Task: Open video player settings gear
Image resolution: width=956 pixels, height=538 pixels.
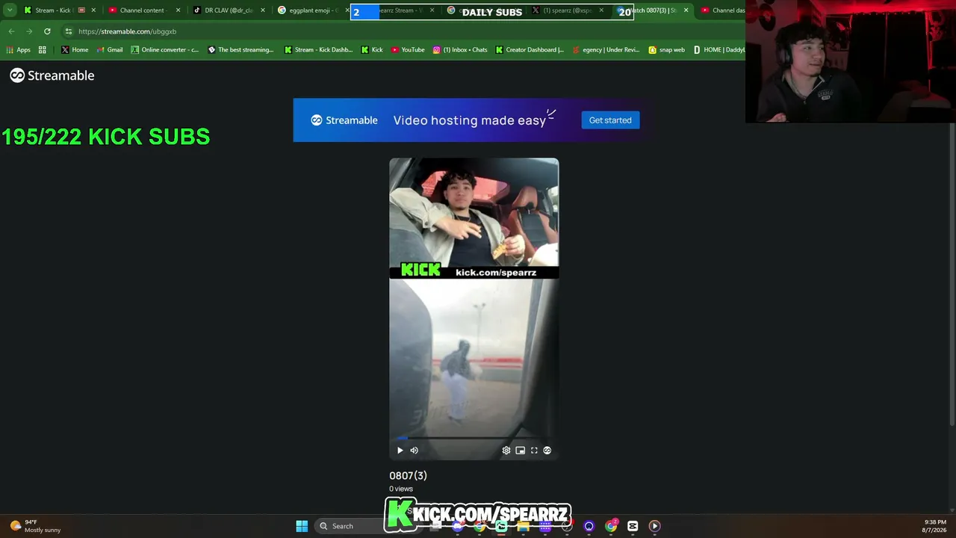Action: click(506, 451)
